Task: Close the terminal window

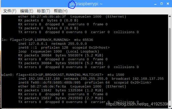Action: tap(168, 4)
